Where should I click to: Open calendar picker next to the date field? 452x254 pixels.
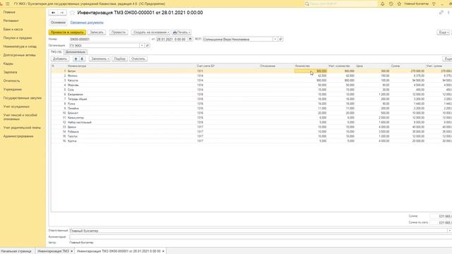[x=190, y=40]
